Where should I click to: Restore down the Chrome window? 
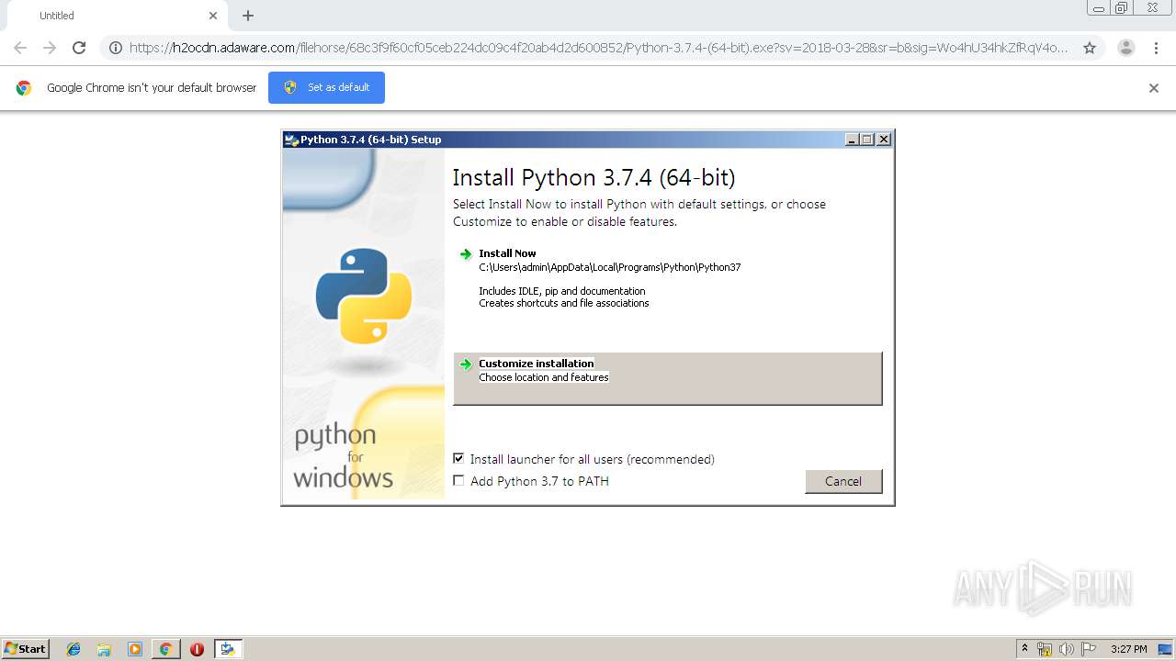pos(1122,8)
